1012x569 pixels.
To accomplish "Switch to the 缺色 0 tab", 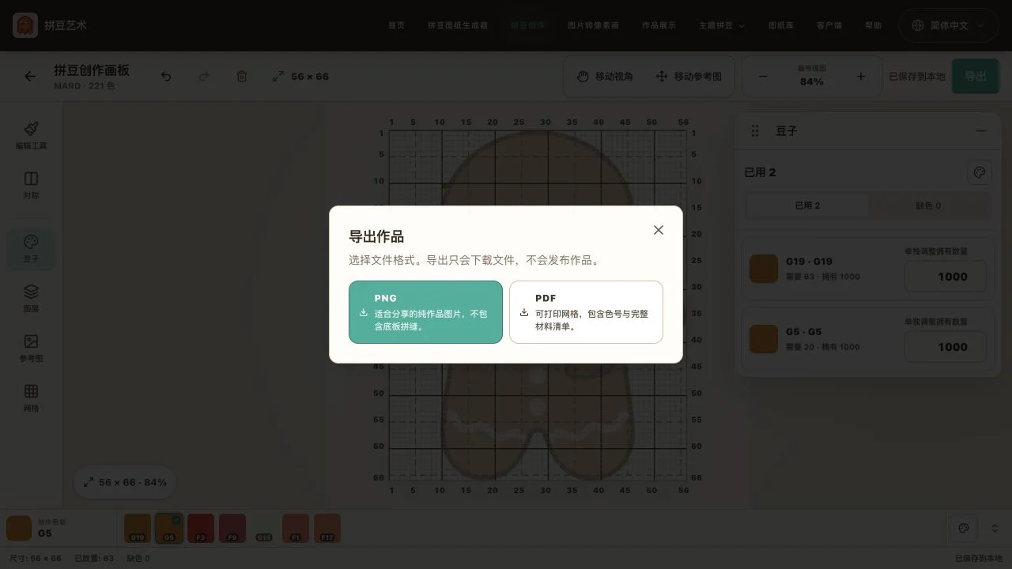I will pos(928,205).
